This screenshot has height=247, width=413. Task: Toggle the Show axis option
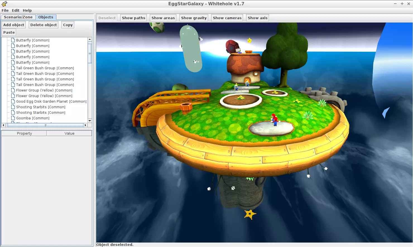(x=258, y=18)
